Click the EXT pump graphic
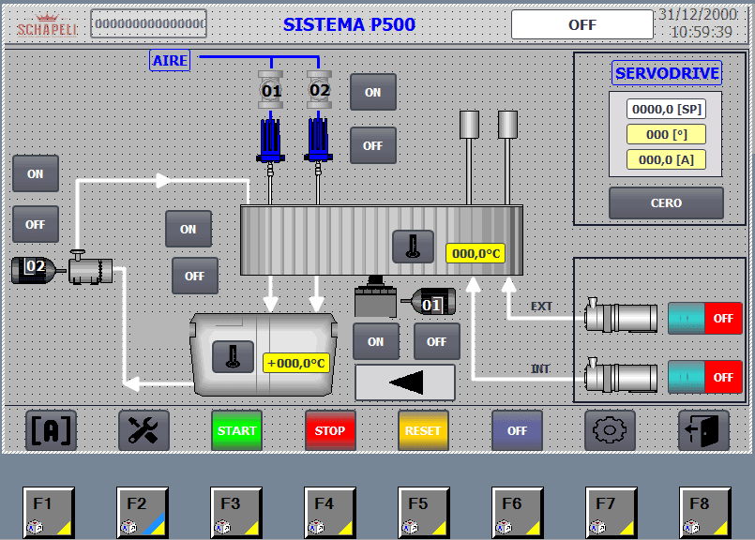Viewport: 755px width, 540px height. tap(620, 315)
